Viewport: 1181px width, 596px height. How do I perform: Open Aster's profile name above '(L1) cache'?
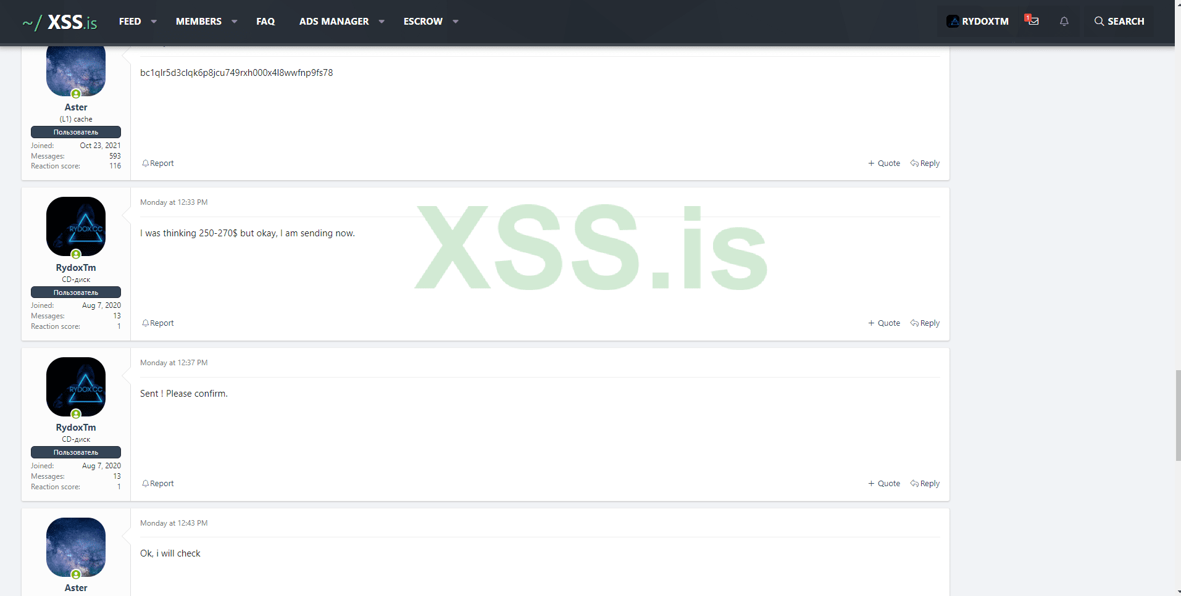[x=76, y=107]
